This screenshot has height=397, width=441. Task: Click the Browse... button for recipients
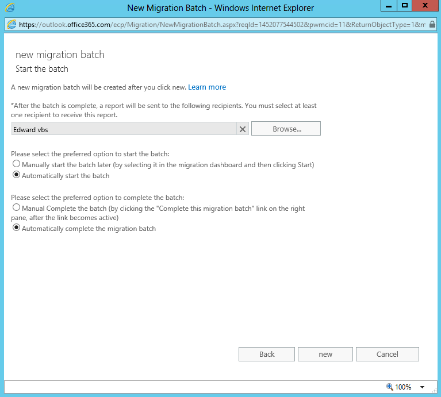286,129
